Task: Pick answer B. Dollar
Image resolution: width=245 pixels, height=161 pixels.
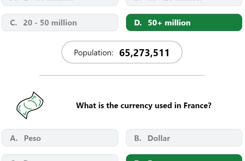Action: (x=184, y=138)
